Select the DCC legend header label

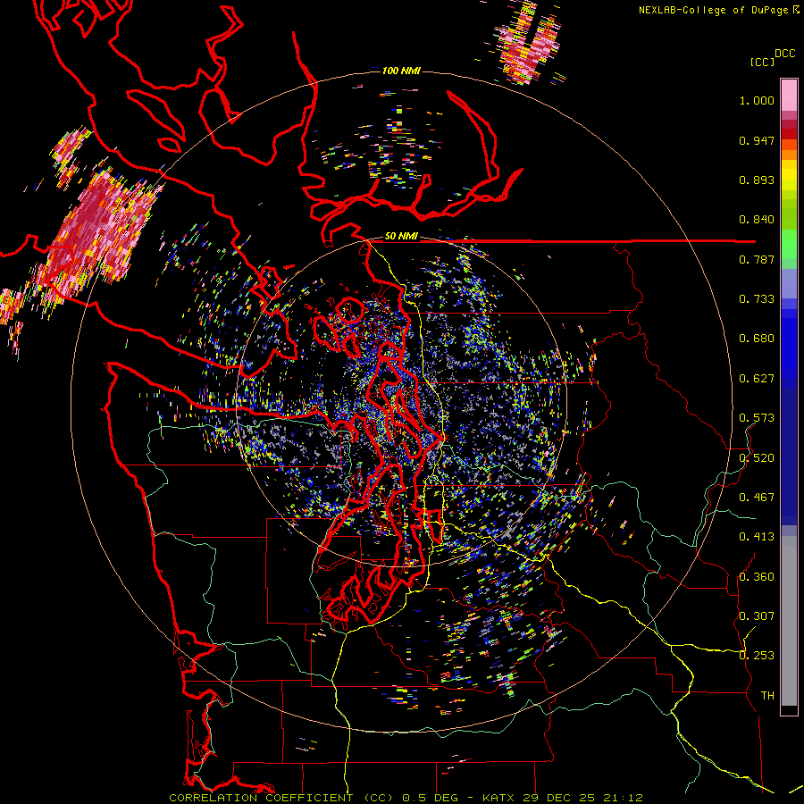pyautogui.click(x=784, y=54)
